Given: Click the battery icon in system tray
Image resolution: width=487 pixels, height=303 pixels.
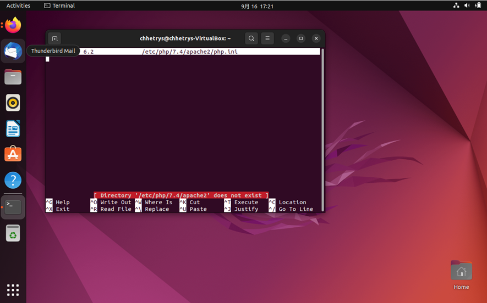Looking at the screenshot, I should pos(478,5).
